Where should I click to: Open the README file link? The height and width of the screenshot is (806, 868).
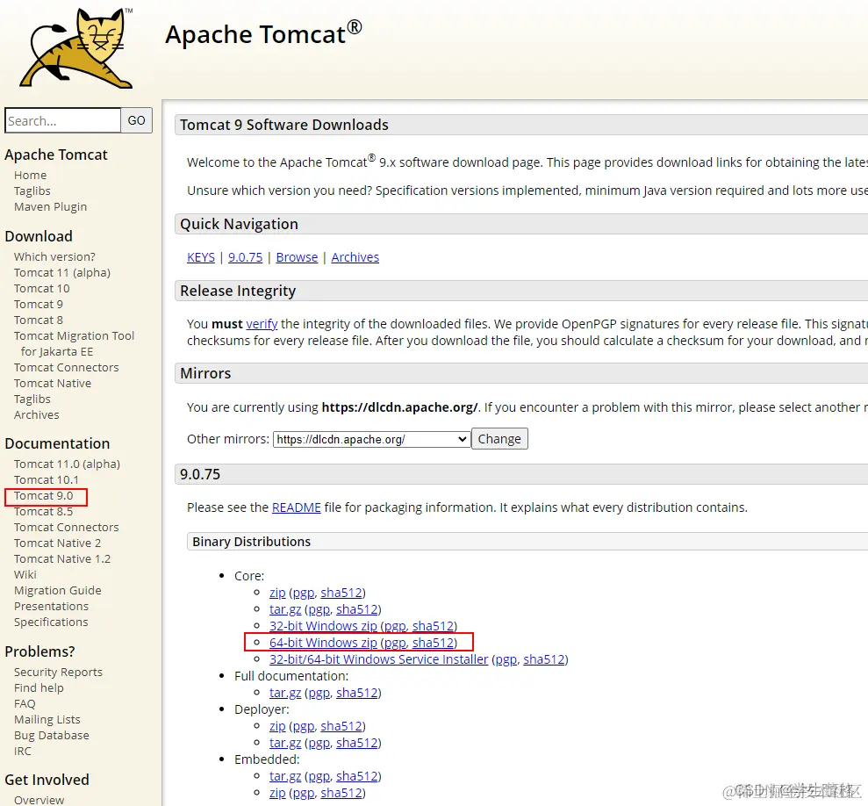coord(296,507)
